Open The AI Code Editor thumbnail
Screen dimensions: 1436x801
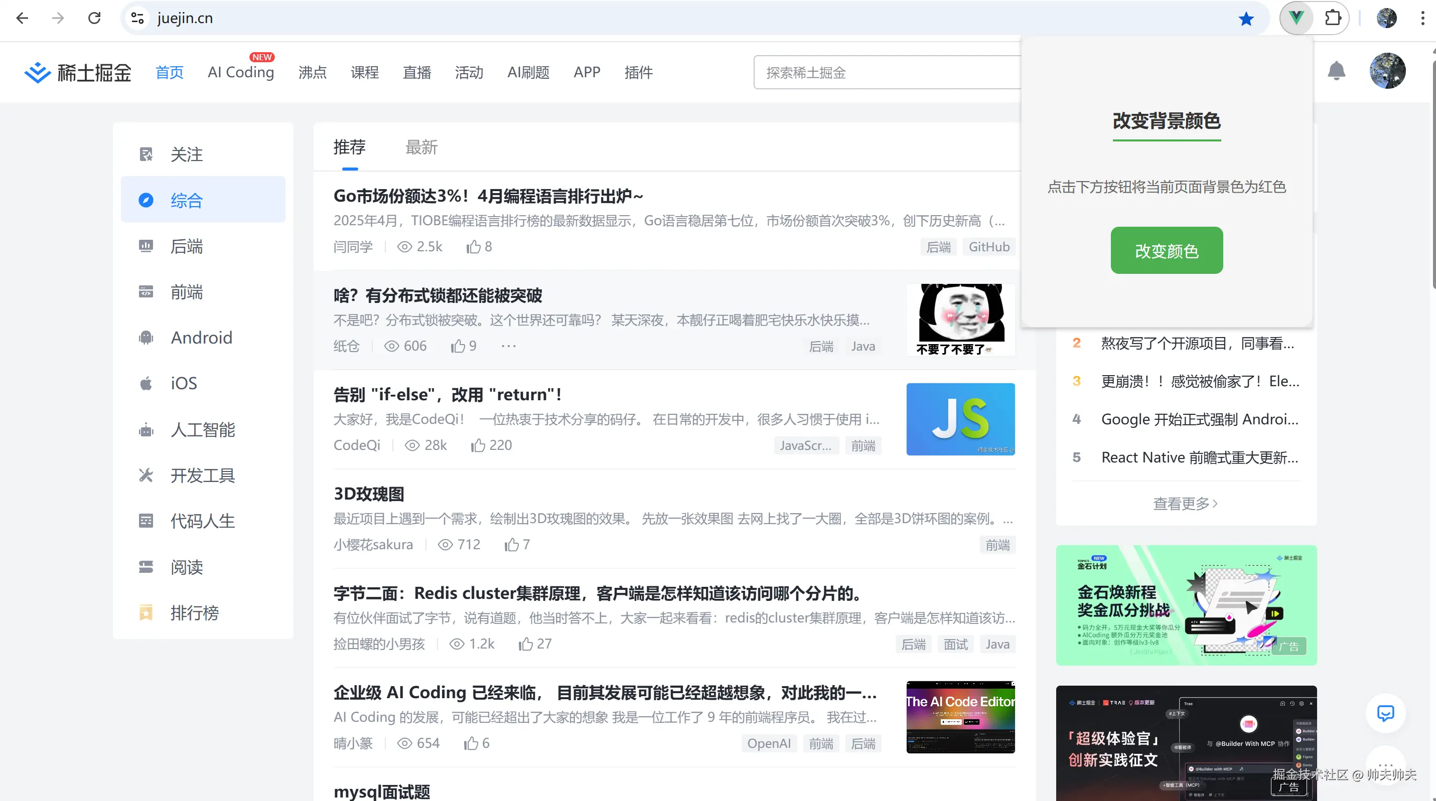coord(960,717)
